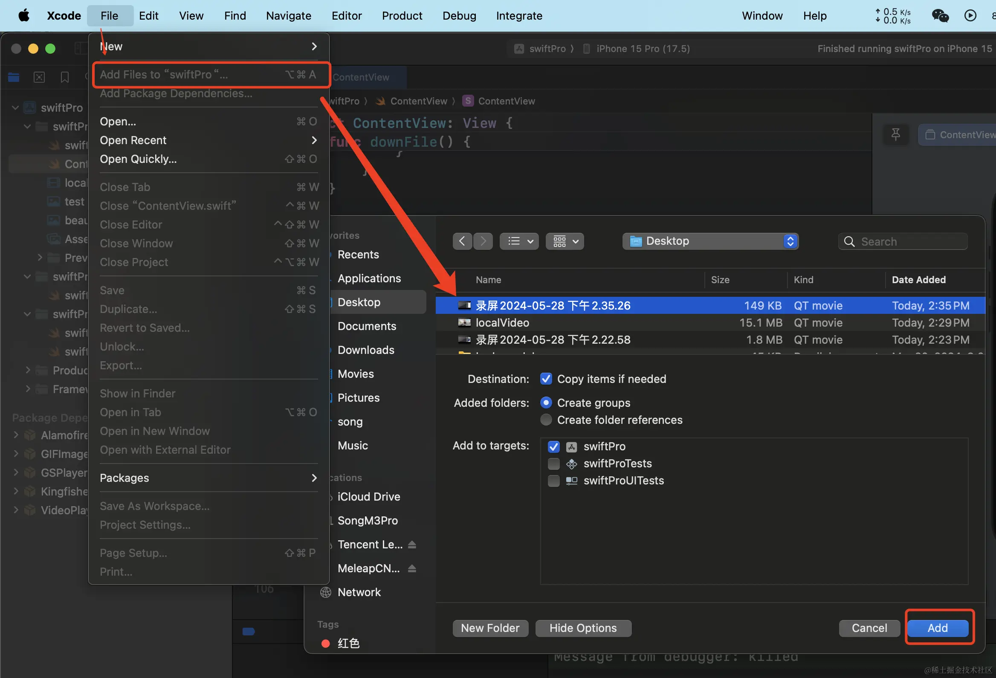The image size is (996, 678).
Task: Open the Desktop location dropdown
Action: [710, 241]
